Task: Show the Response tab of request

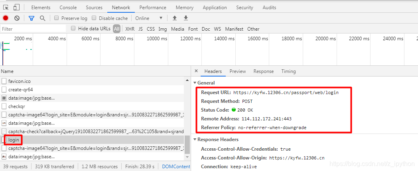Action: [x=263, y=71]
